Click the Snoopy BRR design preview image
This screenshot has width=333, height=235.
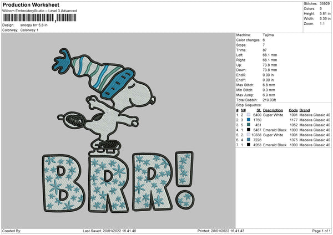click(x=119, y=131)
